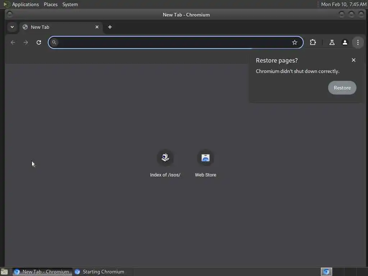The image size is (368, 276).
Task: Click the 'Web Store' label
Action: [205, 175]
